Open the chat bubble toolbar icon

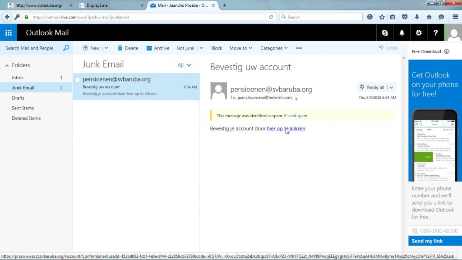441,17
